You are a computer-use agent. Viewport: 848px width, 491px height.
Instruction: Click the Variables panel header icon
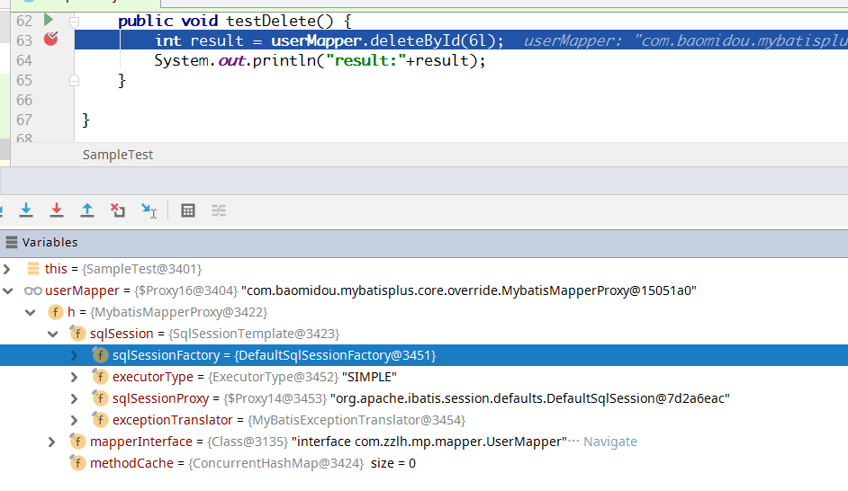[x=12, y=242]
